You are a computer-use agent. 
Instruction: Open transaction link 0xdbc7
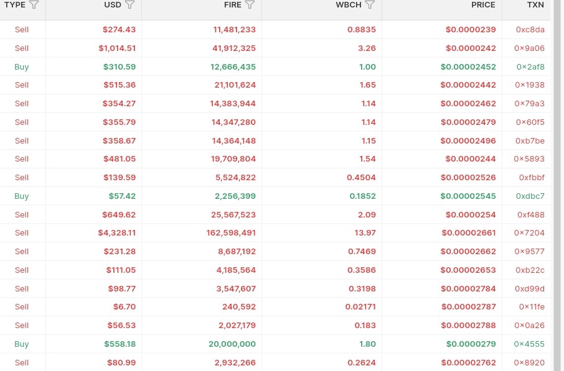[530, 196]
